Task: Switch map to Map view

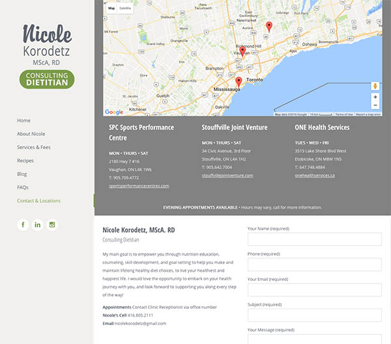Action: point(111,8)
